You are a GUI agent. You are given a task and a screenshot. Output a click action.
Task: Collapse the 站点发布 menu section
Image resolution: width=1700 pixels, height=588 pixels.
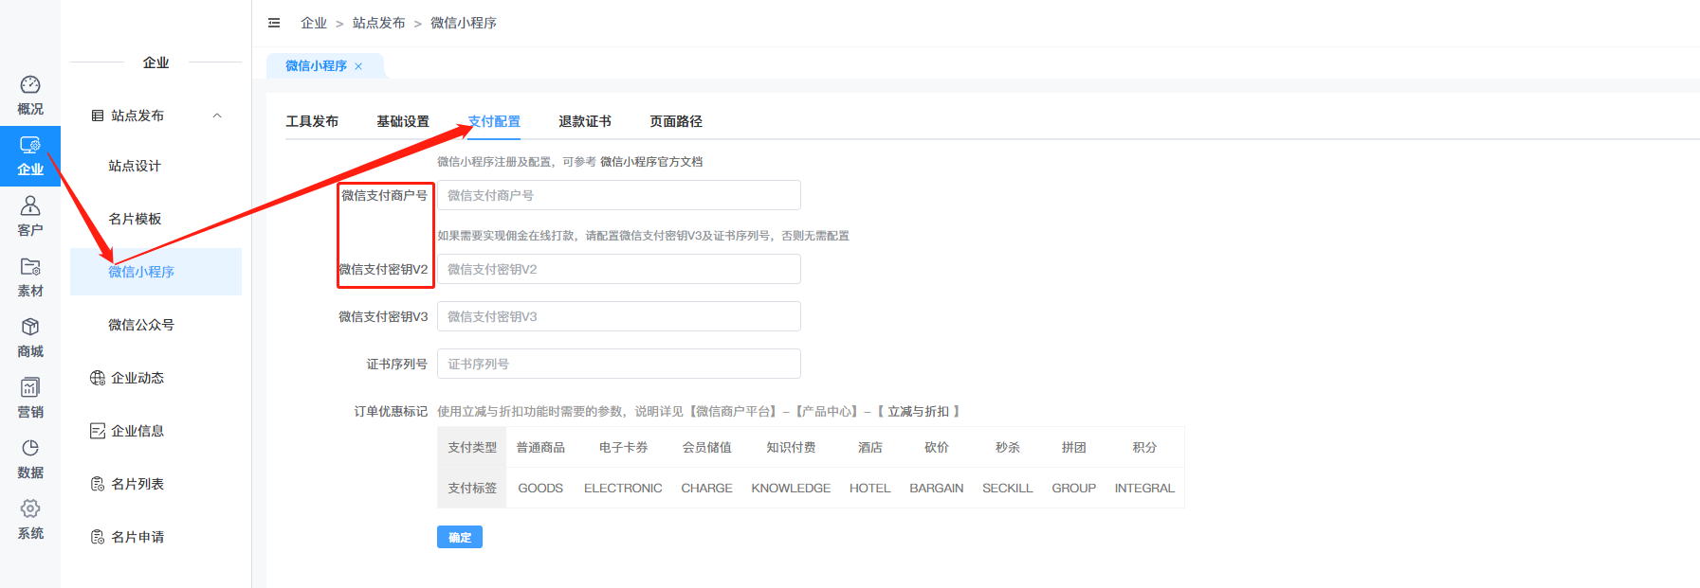click(x=217, y=116)
